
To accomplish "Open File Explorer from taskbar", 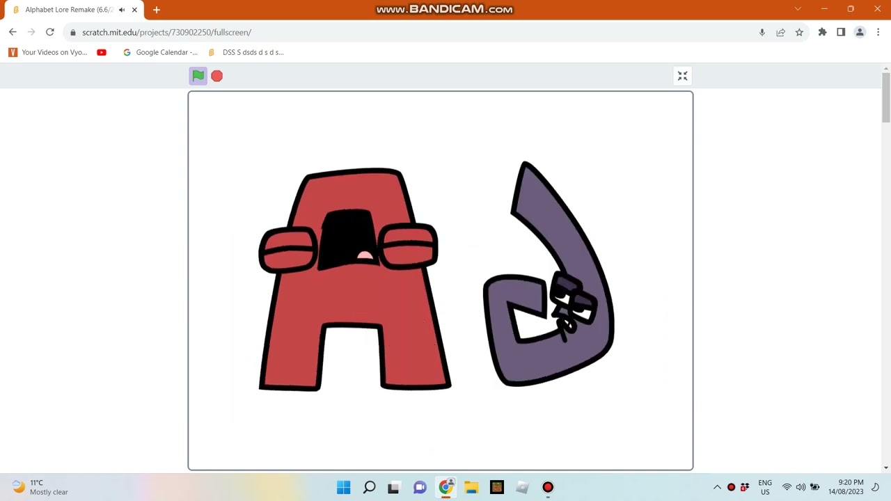I will pyautogui.click(x=471, y=487).
